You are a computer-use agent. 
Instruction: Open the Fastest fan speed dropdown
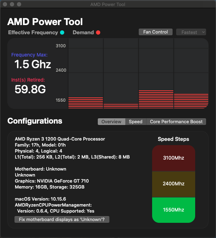(x=191, y=32)
